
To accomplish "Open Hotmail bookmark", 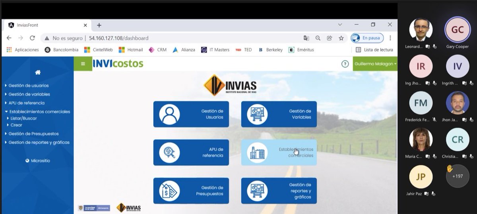I will [131, 50].
